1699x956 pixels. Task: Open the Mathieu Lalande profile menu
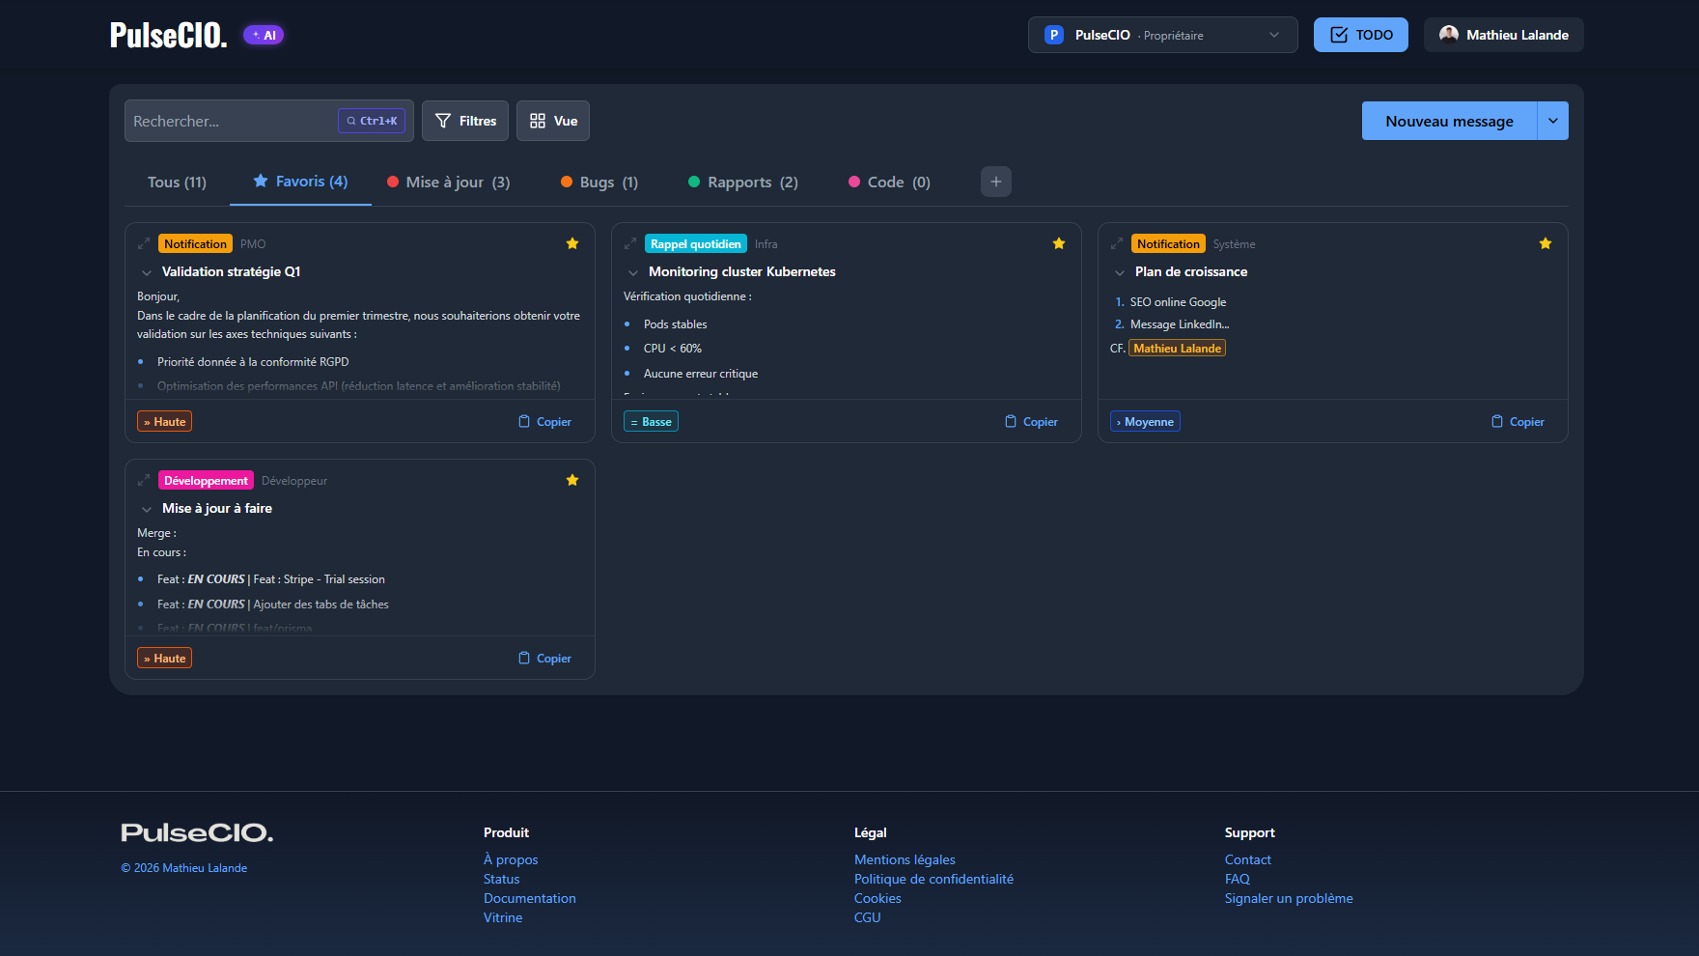pyautogui.click(x=1504, y=35)
